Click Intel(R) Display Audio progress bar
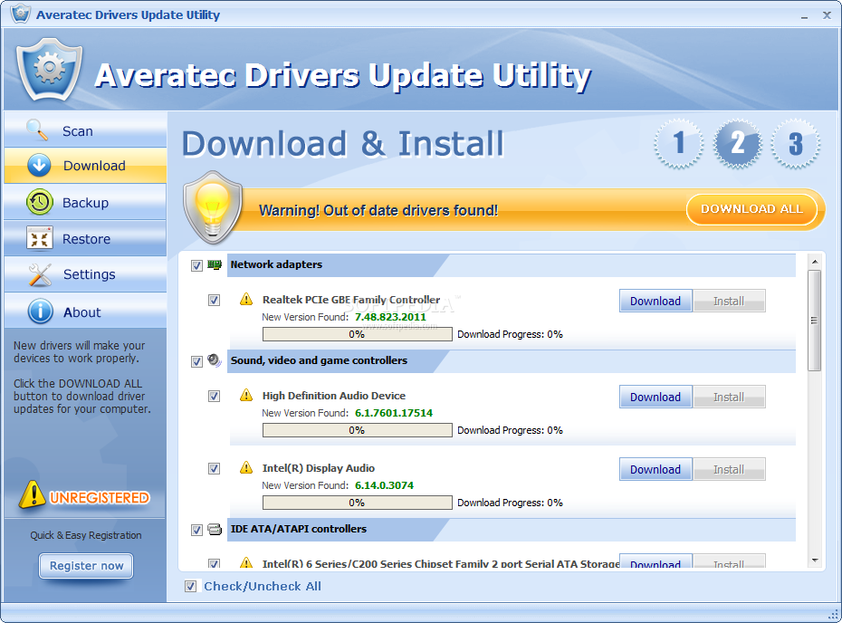Viewport: 842px width, 623px height. coord(357,503)
